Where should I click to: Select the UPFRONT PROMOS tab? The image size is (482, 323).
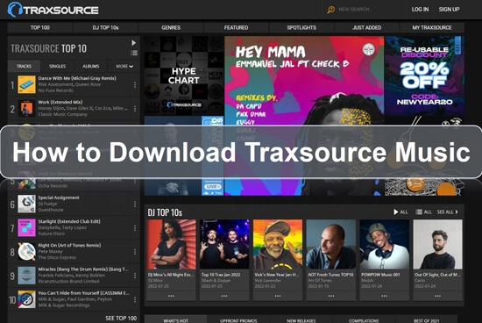click(238, 319)
